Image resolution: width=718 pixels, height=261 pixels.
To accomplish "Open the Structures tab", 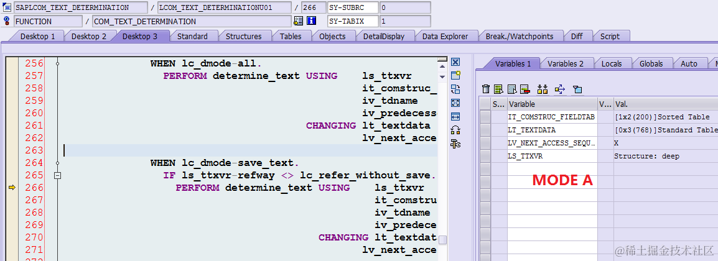I will tap(244, 36).
